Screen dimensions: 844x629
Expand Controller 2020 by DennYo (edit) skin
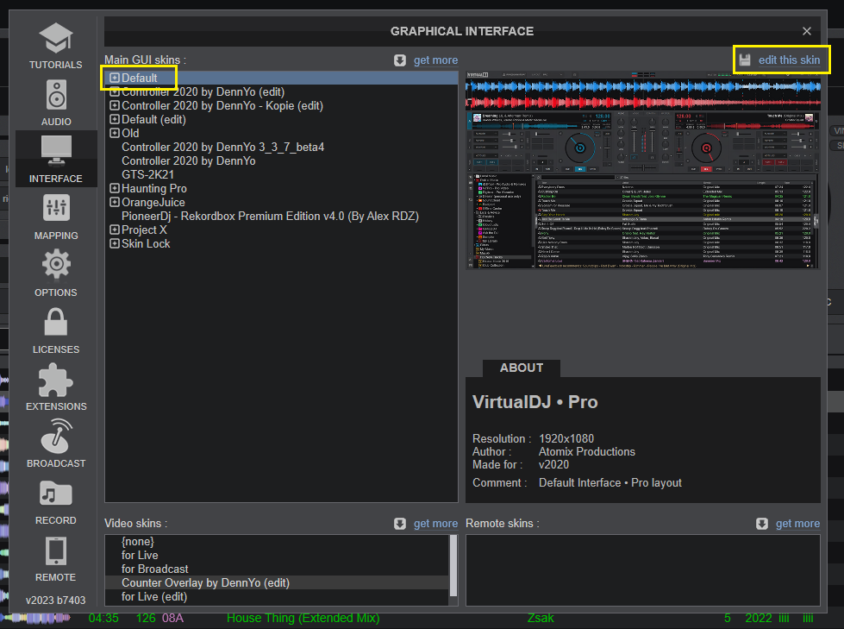point(114,91)
